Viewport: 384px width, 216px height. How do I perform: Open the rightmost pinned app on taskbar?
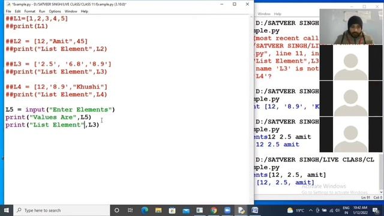point(255,211)
